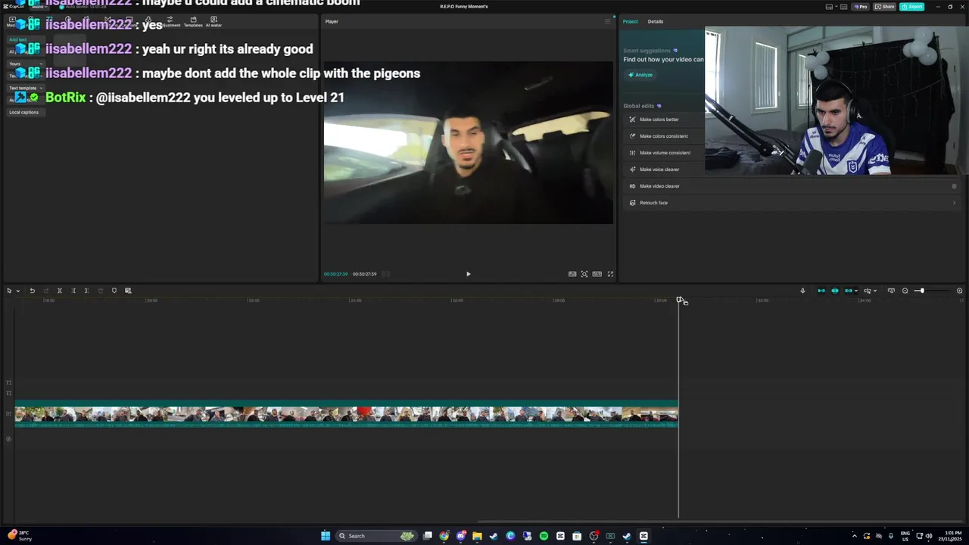Toggle the Make video clearer option

(x=954, y=186)
